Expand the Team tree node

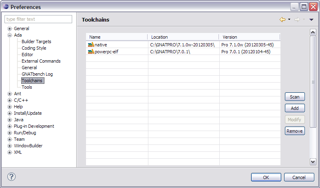(9, 139)
